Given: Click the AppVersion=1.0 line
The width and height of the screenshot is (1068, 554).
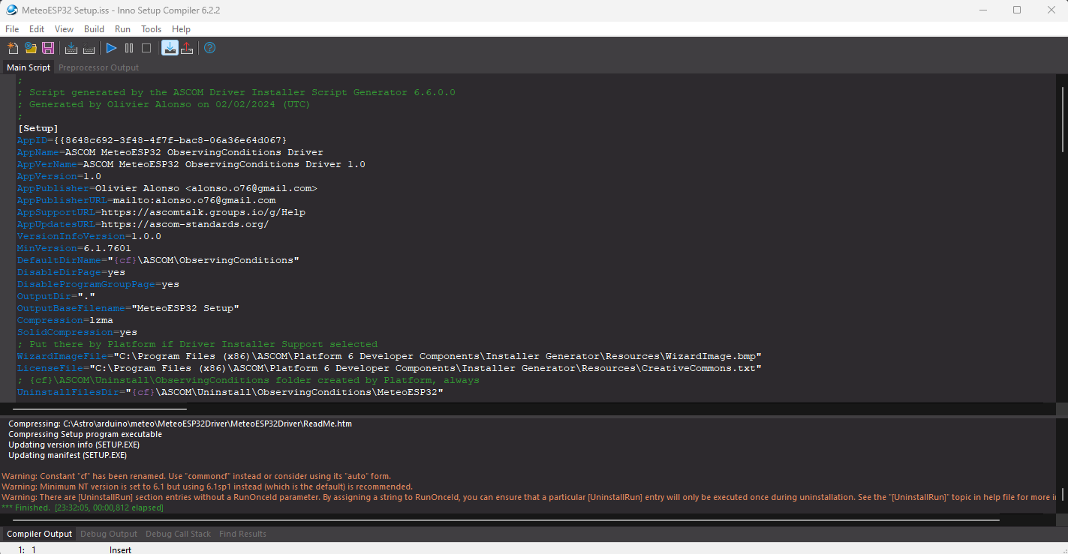Looking at the screenshot, I should (59, 176).
